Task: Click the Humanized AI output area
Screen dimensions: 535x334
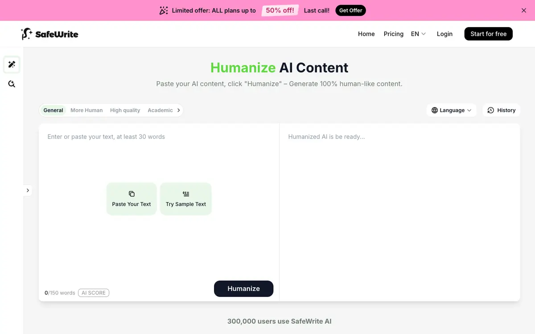Action: point(399,212)
